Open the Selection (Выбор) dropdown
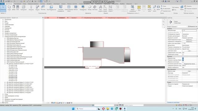This screenshot has height=111, width=198. 3,13
